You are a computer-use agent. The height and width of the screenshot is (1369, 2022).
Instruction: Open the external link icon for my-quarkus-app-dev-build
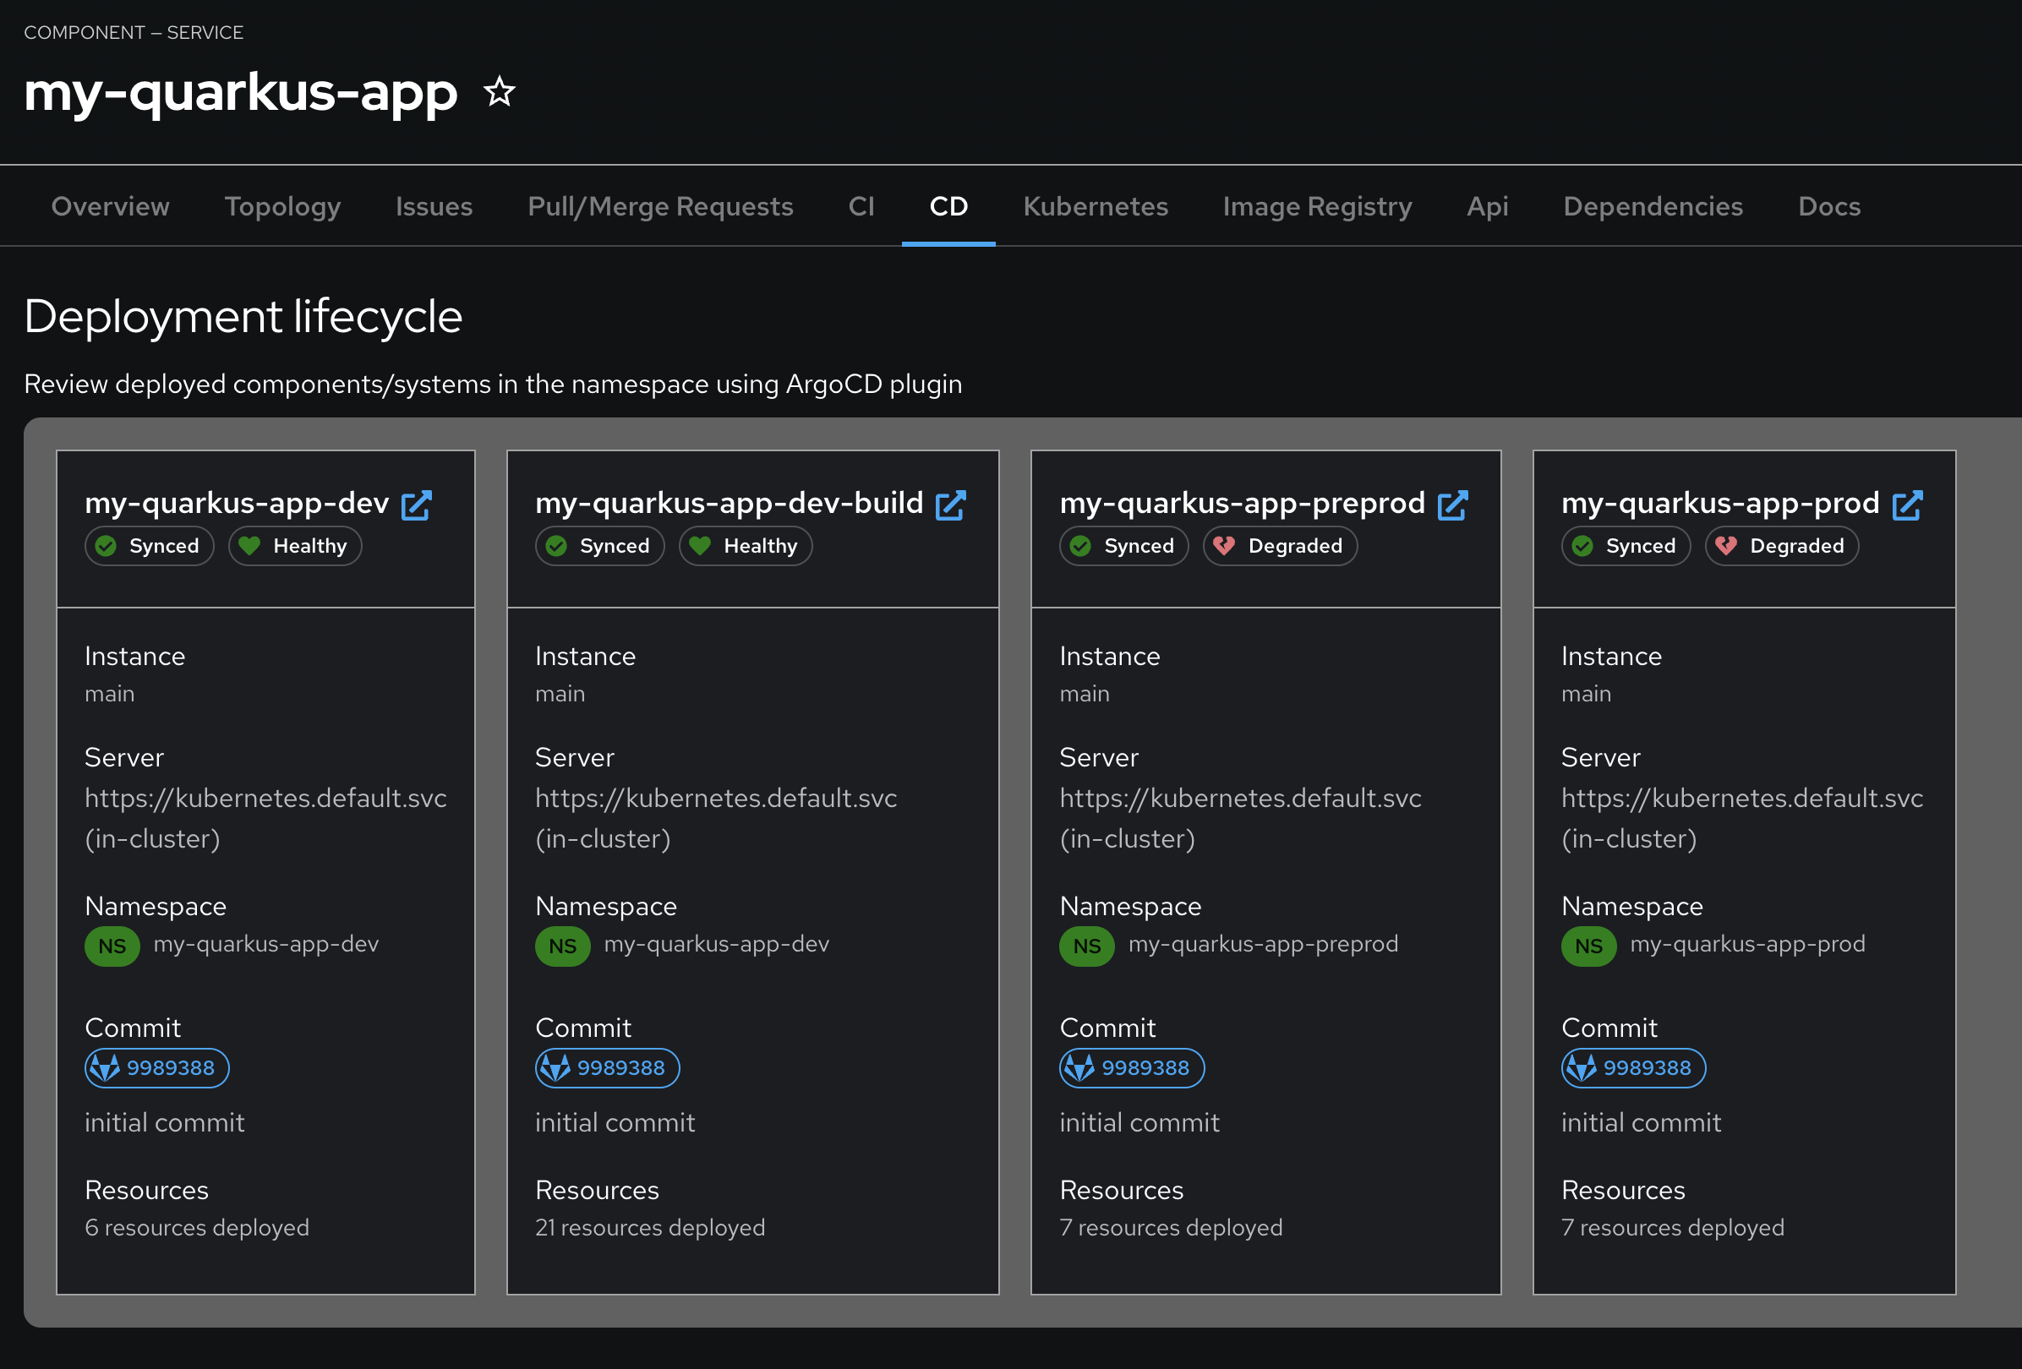click(x=951, y=505)
